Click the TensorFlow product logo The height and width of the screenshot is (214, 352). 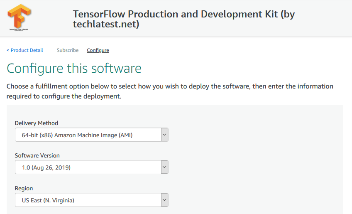point(19,17)
